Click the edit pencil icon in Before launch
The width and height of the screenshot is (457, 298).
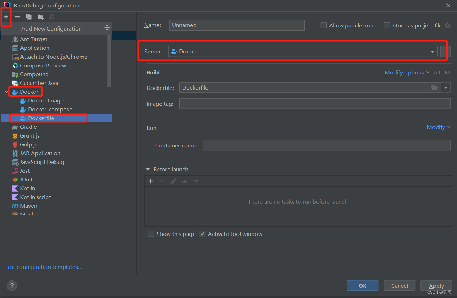[x=174, y=181]
